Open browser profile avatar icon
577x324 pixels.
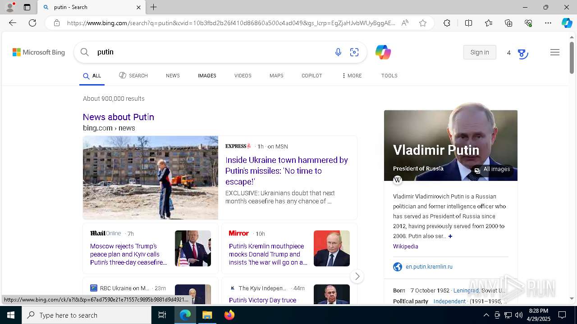(10, 7)
